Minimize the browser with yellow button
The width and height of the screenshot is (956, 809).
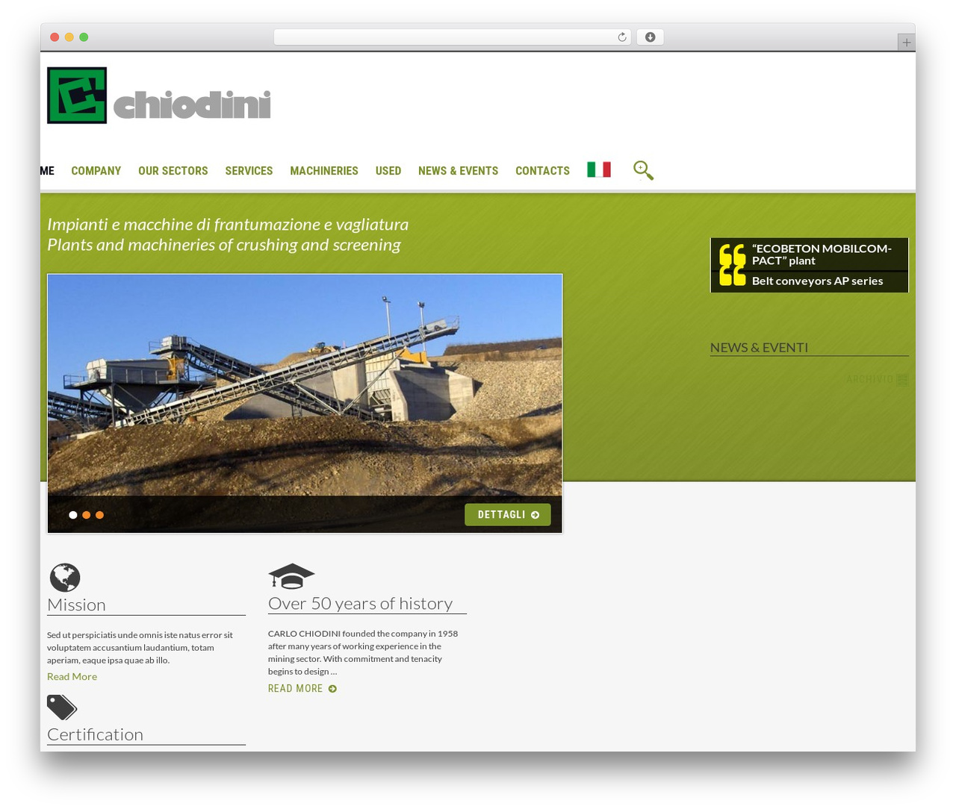(x=69, y=37)
